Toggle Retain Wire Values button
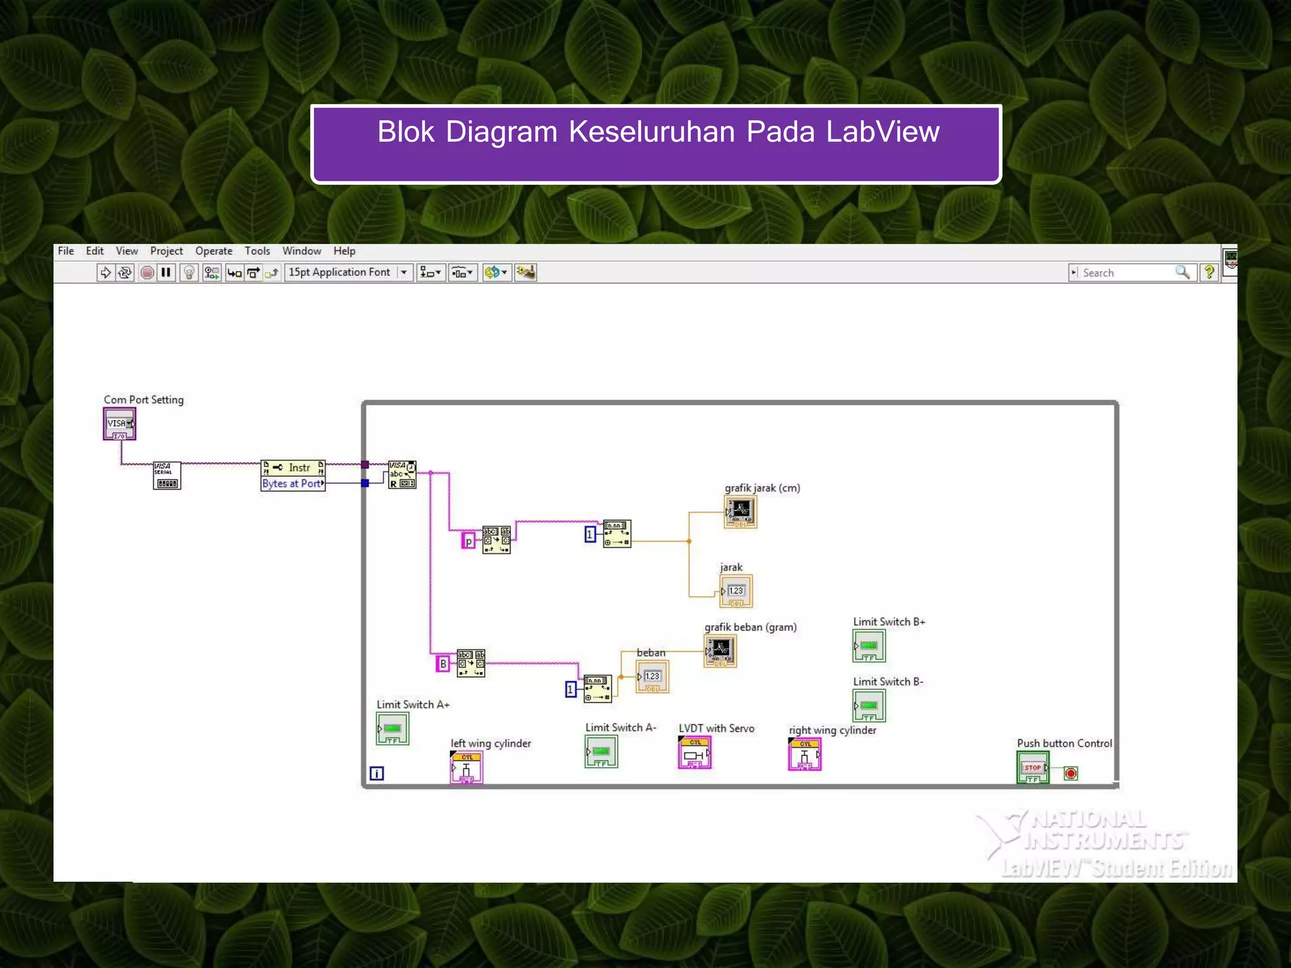 212,272
